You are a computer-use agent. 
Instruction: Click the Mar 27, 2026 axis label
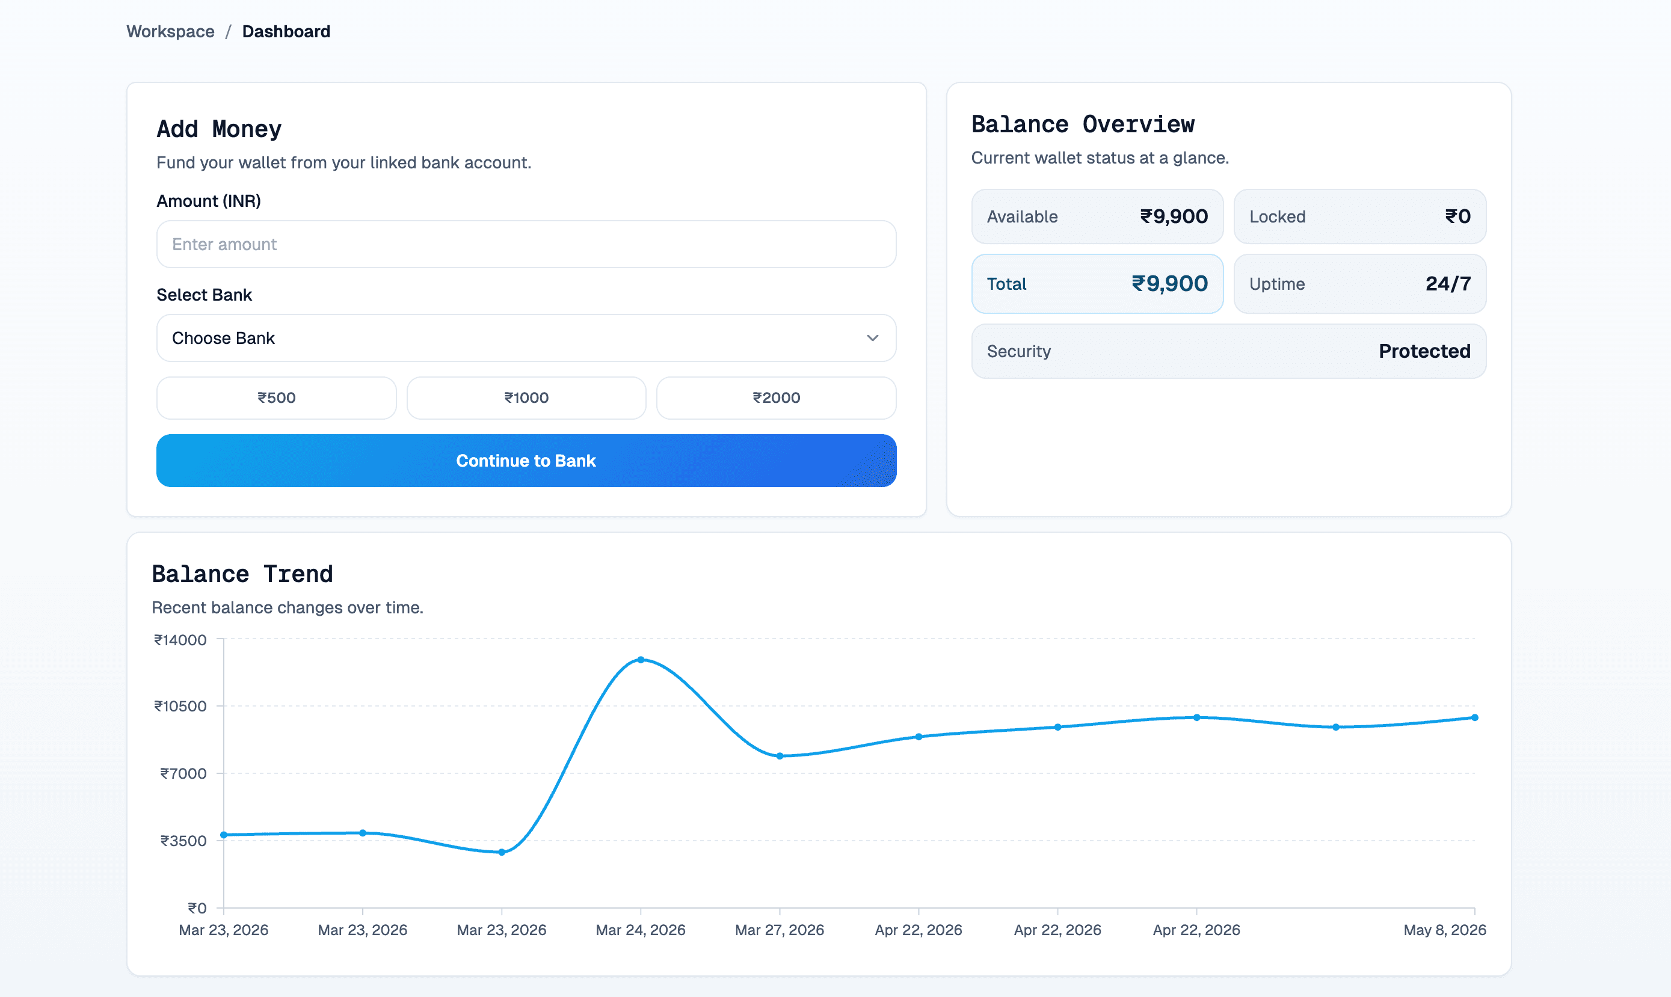pos(780,930)
